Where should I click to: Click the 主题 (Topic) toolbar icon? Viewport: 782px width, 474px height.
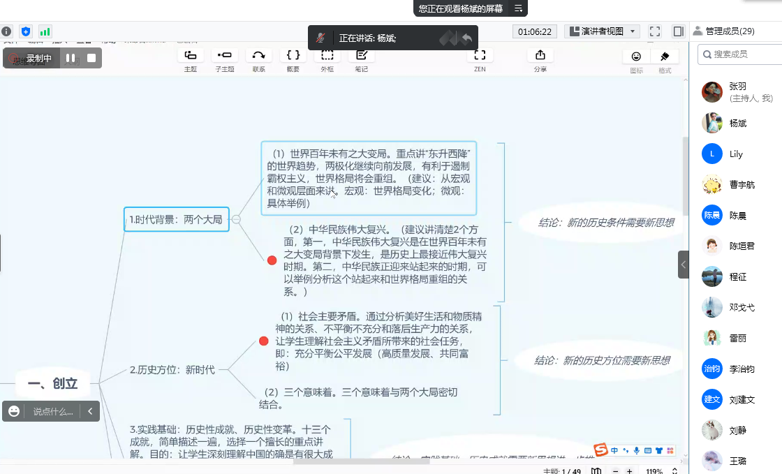click(190, 56)
